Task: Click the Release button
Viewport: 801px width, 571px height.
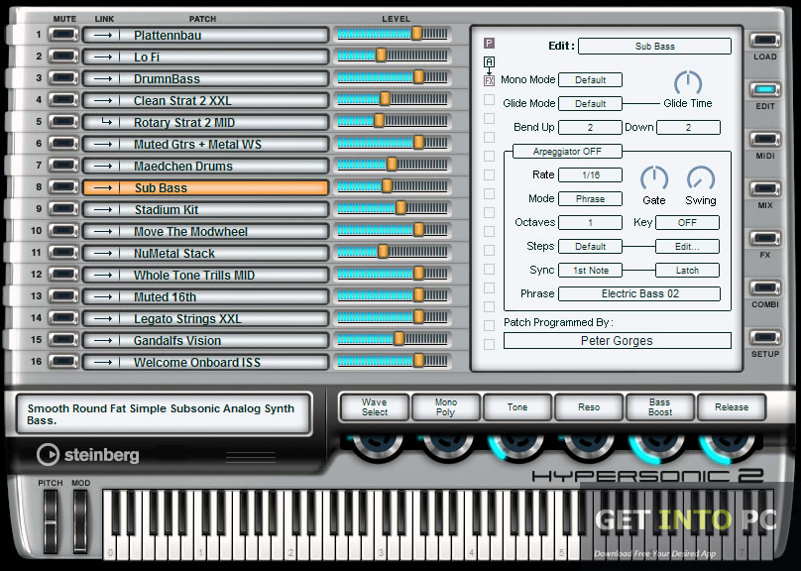Action: point(732,407)
